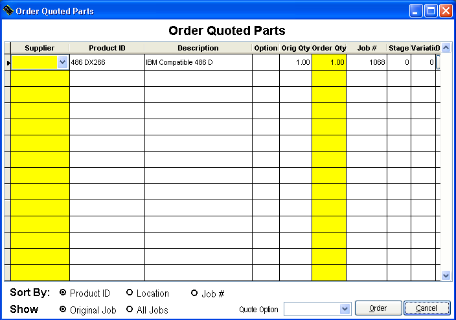Edit the Order Qty cell showing 1.00
The height and width of the screenshot is (320, 456).
coord(329,62)
